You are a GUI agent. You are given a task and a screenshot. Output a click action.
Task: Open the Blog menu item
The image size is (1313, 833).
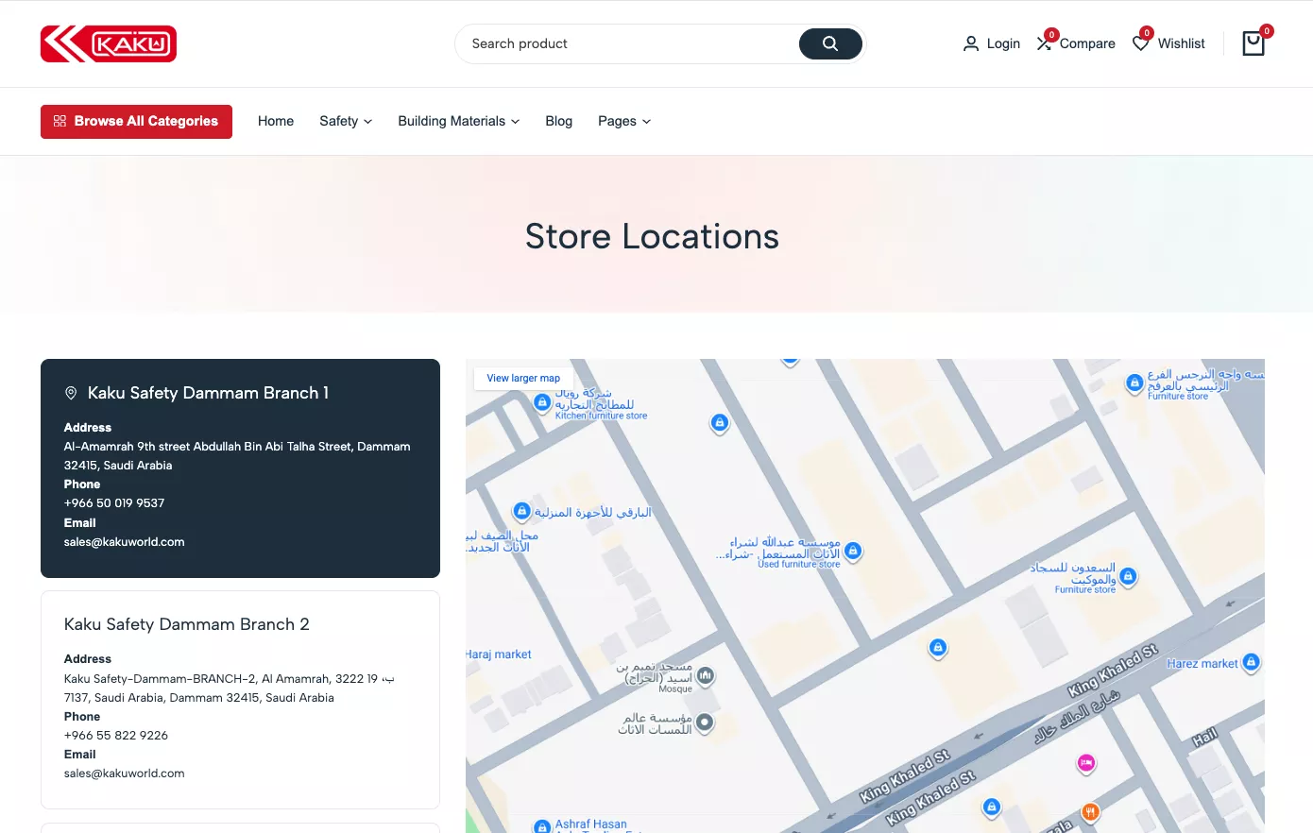click(558, 121)
